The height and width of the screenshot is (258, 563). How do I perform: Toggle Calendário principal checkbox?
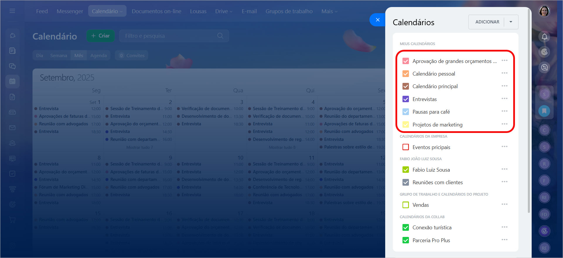[x=405, y=86]
